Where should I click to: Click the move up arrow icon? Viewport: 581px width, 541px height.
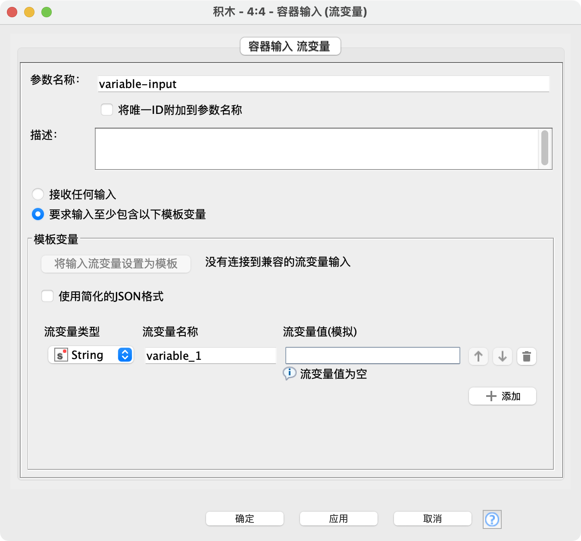[x=478, y=356]
